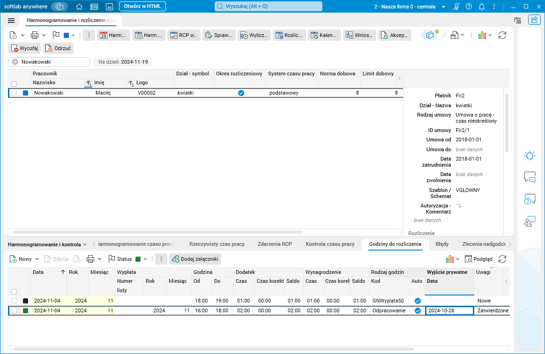The image size is (545, 354).
Task: Refresh the employee list with reload icon
Action: [x=502, y=35]
